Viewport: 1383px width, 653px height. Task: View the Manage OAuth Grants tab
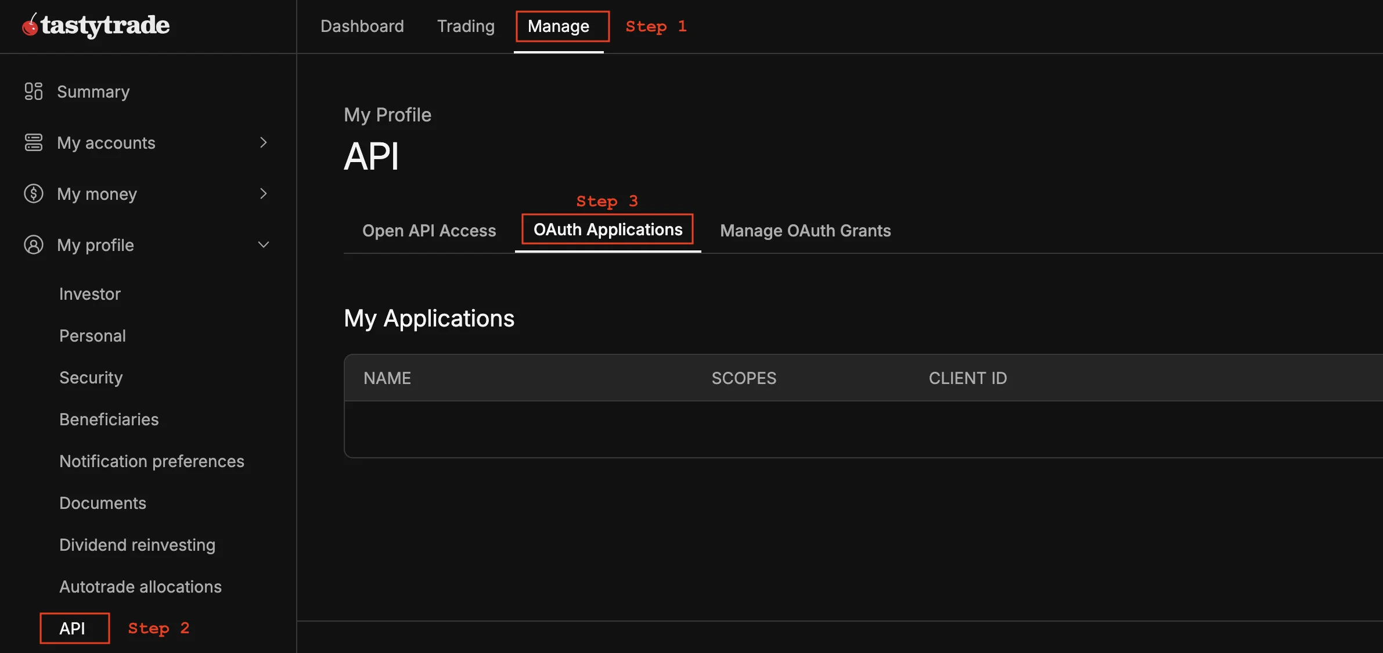pyautogui.click(x=805, y=230)
